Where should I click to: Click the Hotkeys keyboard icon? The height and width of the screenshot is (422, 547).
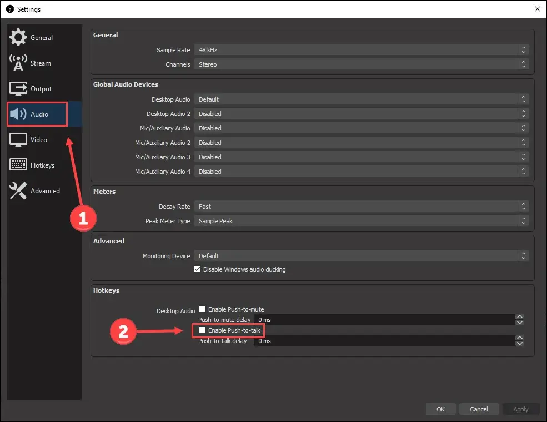pos(18,165)
